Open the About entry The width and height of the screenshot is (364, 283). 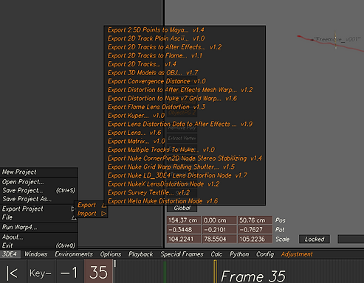tap(39, 237)
